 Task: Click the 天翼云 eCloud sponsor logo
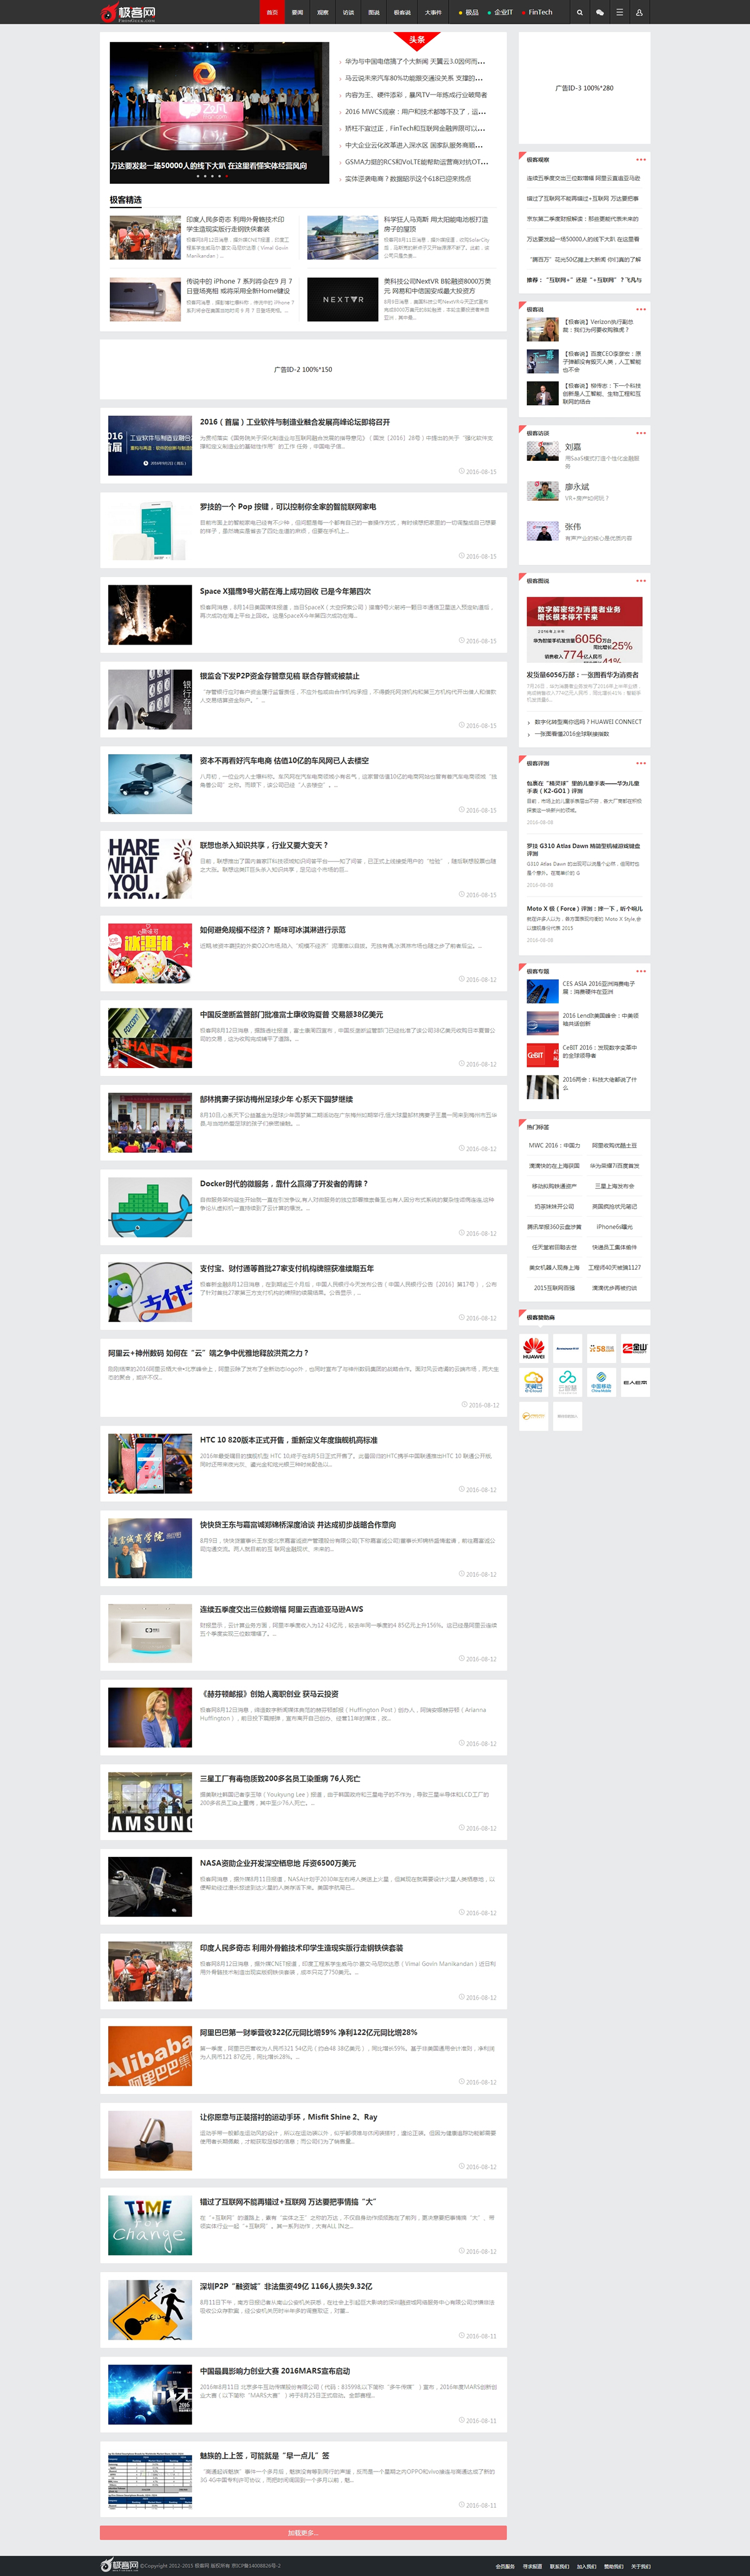[x=534, y=1382]
